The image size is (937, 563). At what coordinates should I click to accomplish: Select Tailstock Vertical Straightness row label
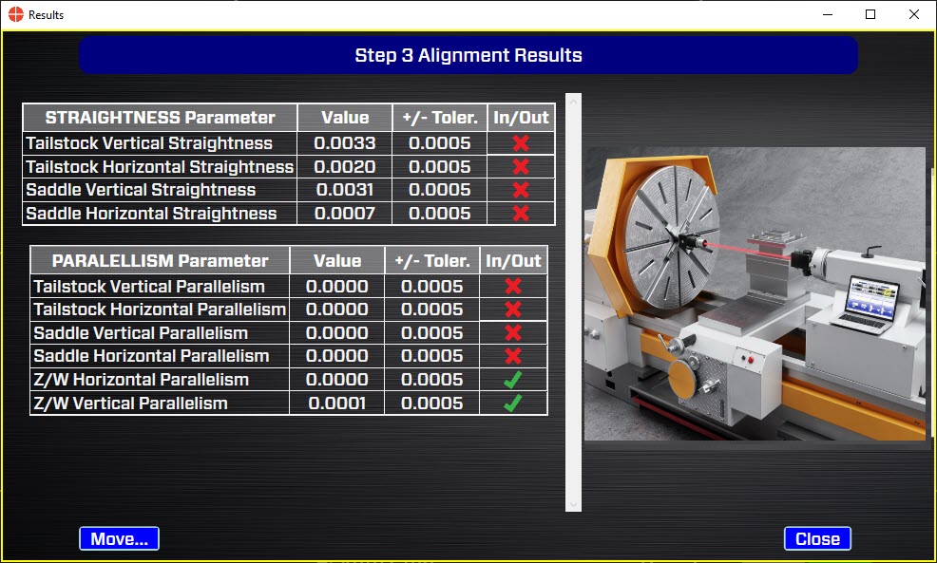(x=149, y=143)
